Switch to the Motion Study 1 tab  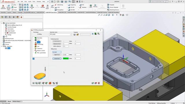[16, 101]
